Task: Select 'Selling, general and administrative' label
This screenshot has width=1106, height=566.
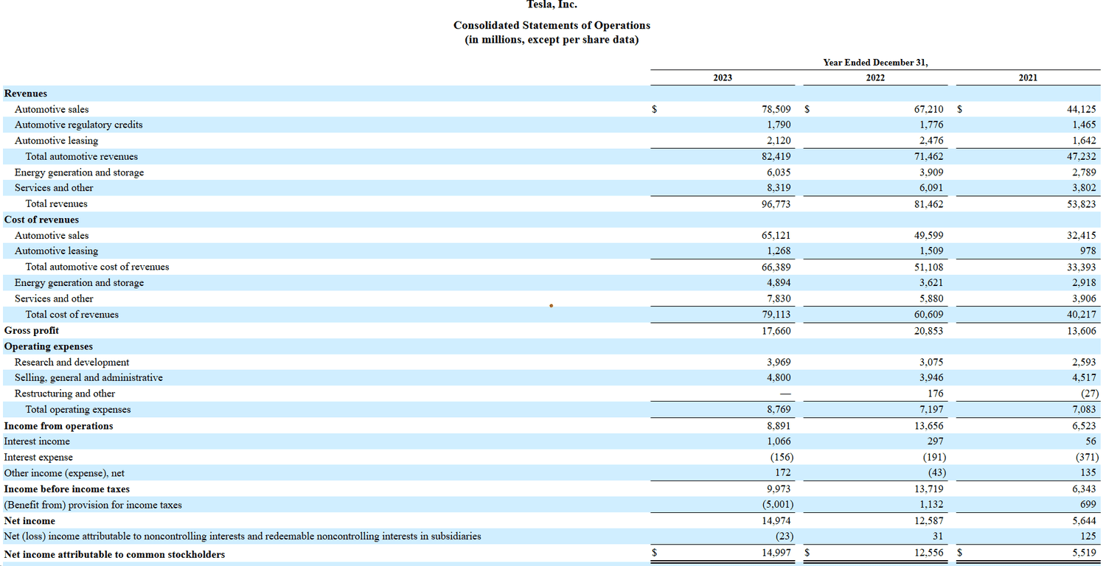Action: (88, 377)
